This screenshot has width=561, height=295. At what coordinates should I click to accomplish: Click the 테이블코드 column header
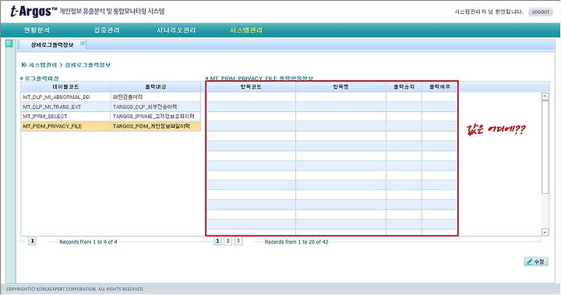point(65,87)
